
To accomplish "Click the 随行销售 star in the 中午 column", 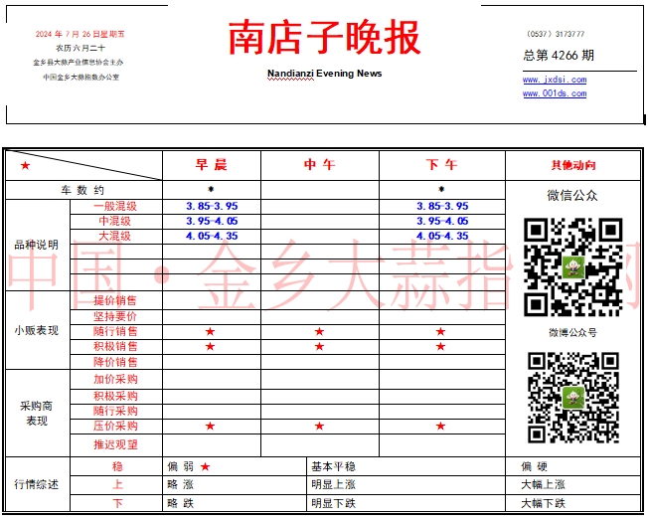I will click(x=319, y=331).
